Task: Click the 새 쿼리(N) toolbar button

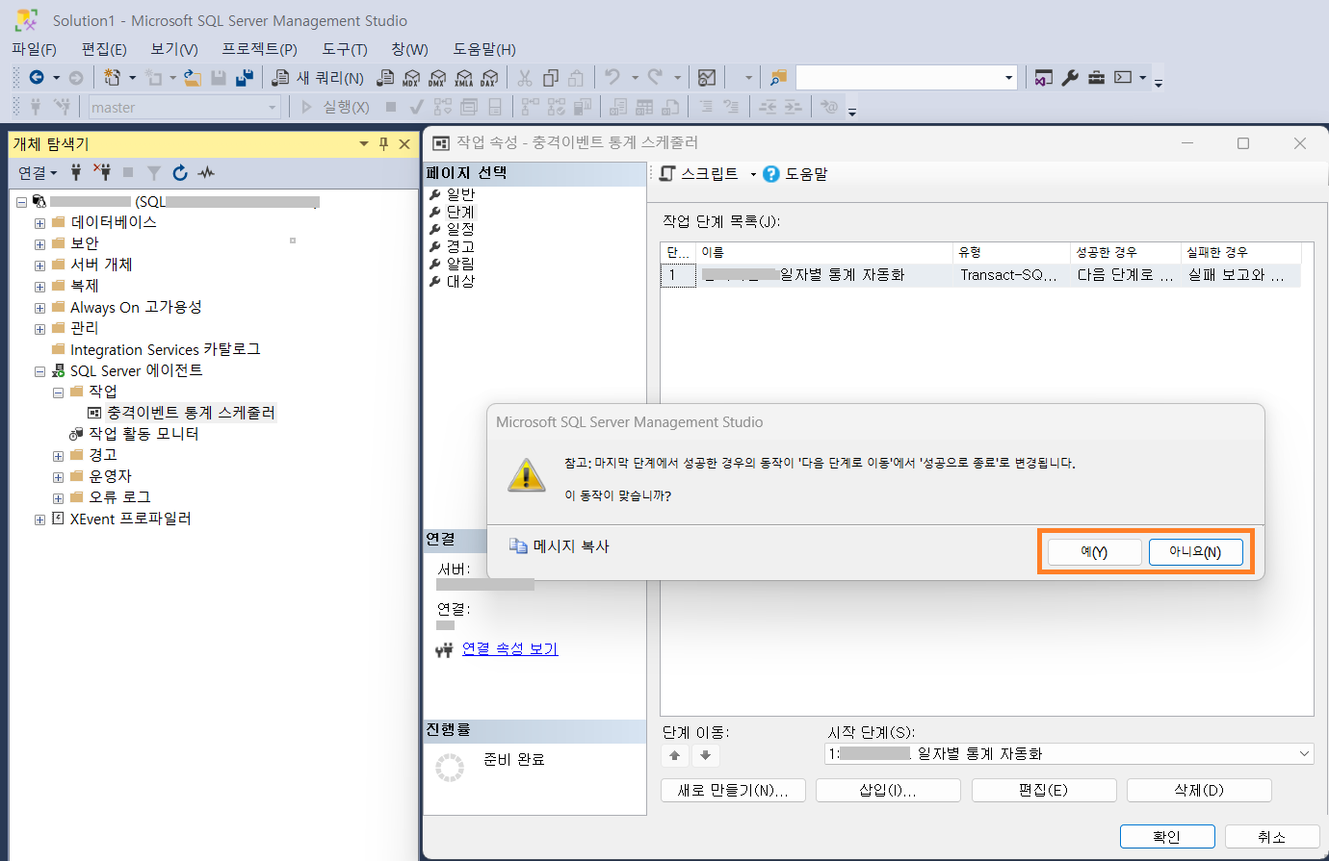Action: (318, 78)
